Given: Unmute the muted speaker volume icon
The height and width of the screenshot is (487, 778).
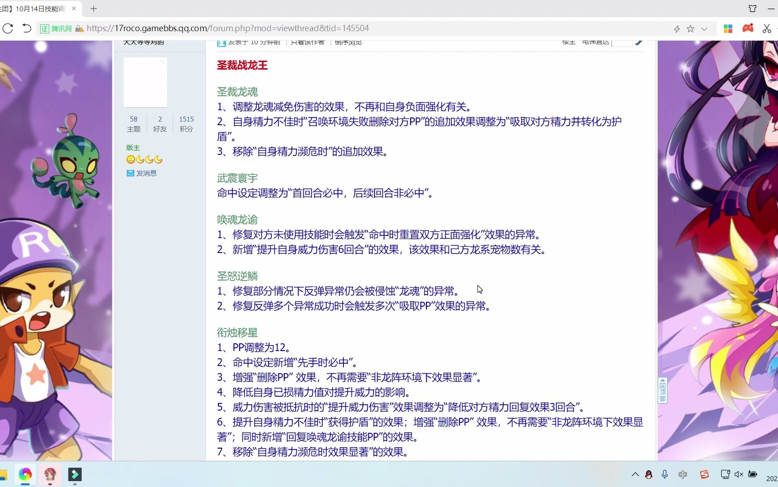Looking at the screenshot, I should tap(739, 474).
